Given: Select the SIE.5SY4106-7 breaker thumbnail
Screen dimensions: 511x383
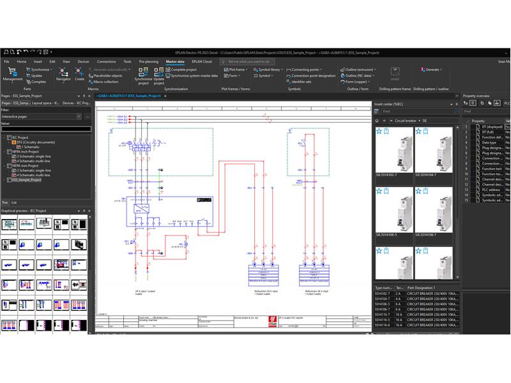Looking at the screenshot, I should pos(434,210).
